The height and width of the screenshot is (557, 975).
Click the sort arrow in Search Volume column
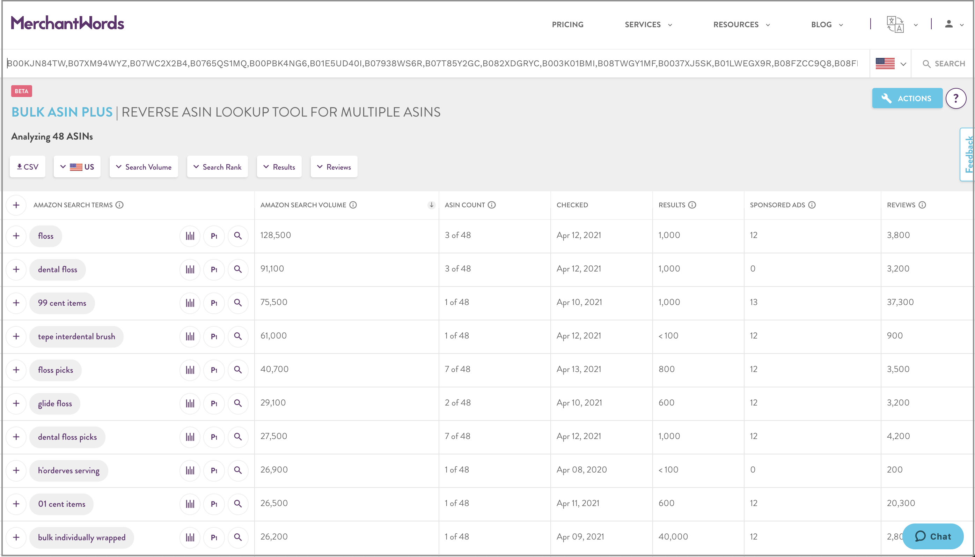tap(431, 205)
